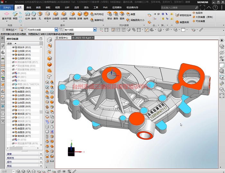
Task: Open the 整个装配 scope dropdown
Action: point(95,30)
